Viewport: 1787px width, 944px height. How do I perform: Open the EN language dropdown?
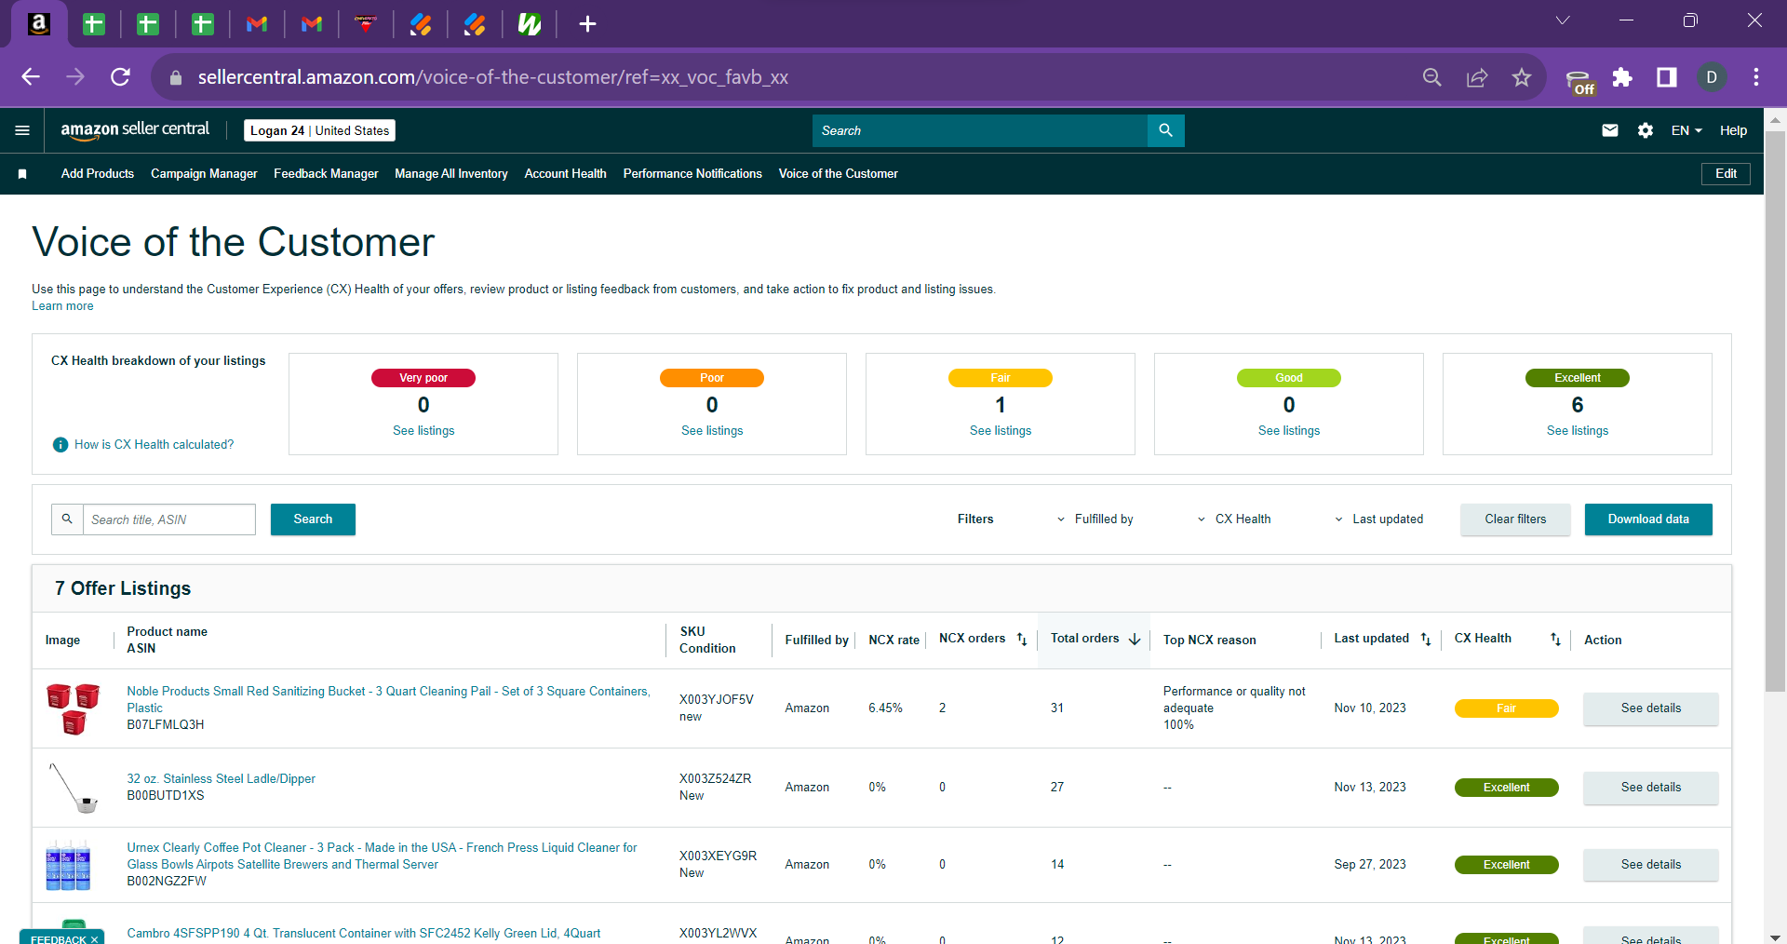point(1686,130)
